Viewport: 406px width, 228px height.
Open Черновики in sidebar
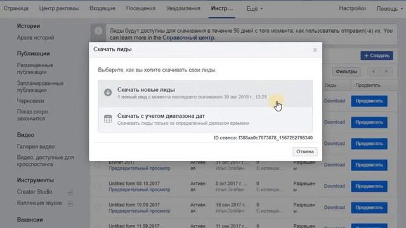click(30, 101)
